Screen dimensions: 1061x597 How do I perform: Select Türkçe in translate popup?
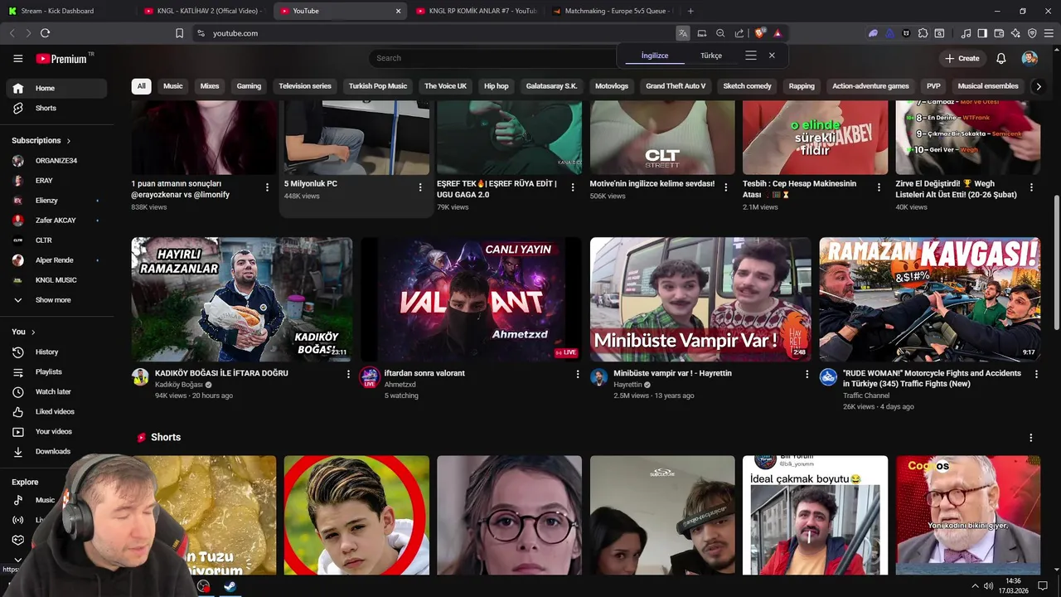[x=711, y=56]
